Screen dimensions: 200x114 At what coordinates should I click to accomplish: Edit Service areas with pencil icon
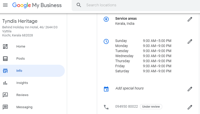pos(190,19)
